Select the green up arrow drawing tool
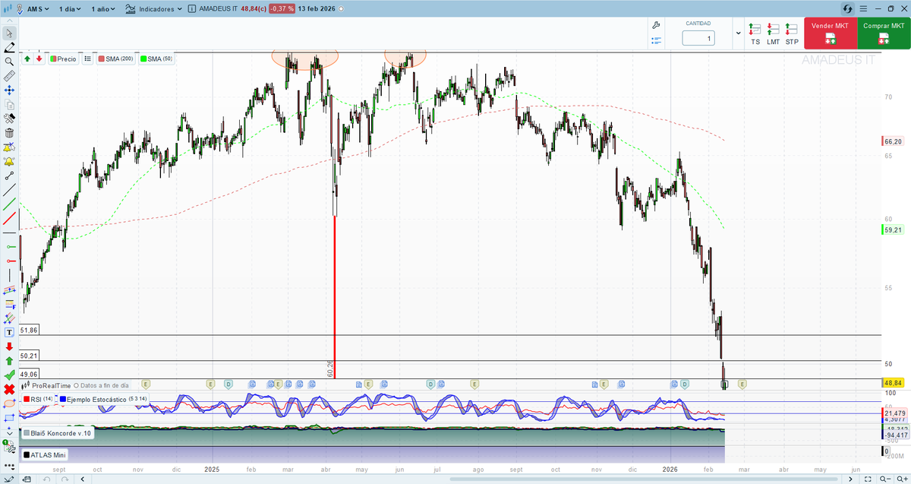Screen dimensions: 911x484 9,361
